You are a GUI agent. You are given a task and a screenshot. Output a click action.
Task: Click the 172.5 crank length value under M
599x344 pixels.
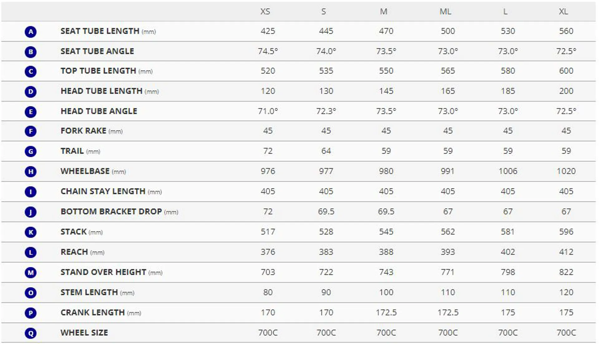coord(386,313)
